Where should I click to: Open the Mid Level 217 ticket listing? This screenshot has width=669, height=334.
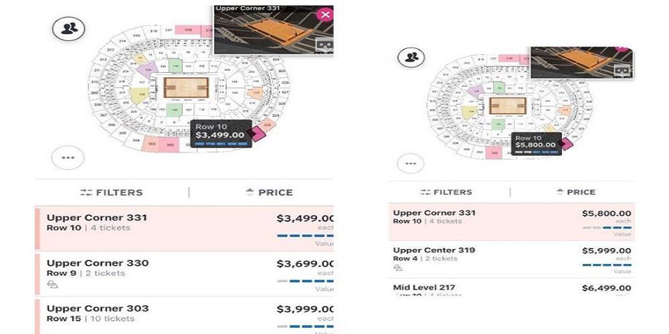[512, 288]
